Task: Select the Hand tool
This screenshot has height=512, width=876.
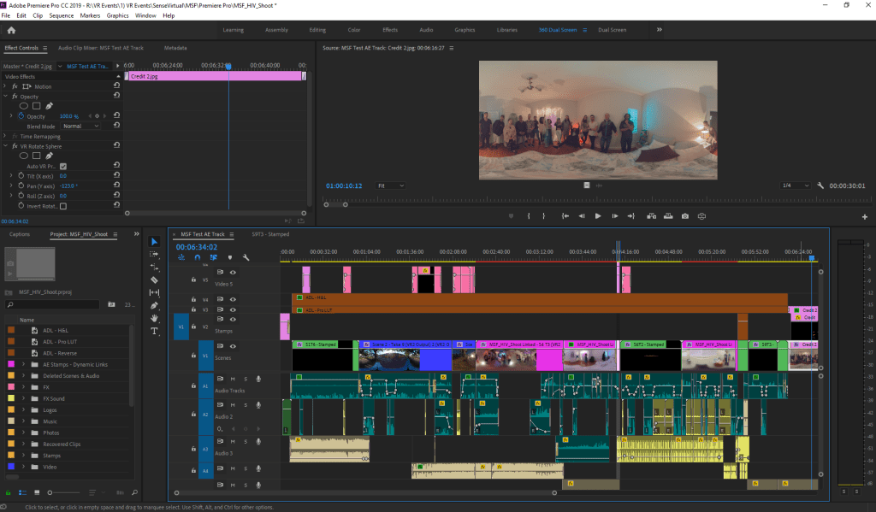Action: tap(155, 318)
